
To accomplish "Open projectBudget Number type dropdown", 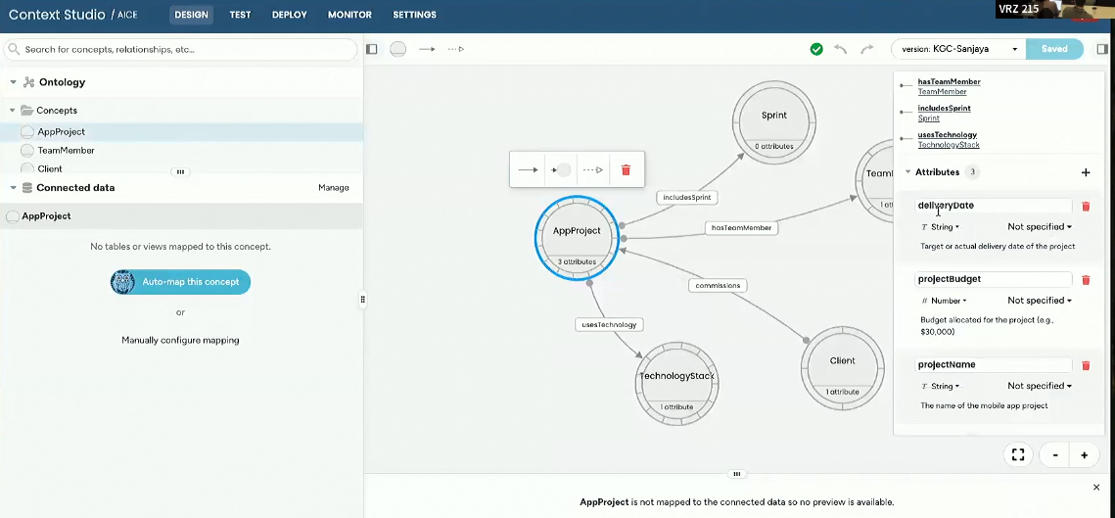I will [x=944, y=301].
